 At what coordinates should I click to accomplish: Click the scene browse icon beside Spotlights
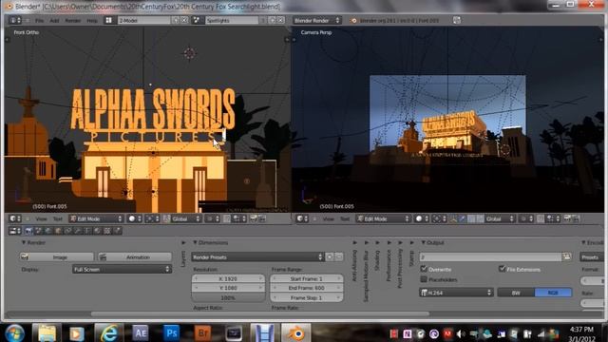pos(197,20)
